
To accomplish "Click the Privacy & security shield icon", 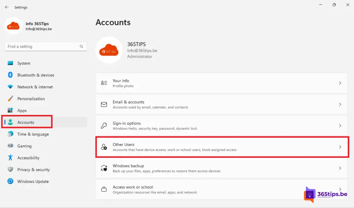I will coord(10,170).
